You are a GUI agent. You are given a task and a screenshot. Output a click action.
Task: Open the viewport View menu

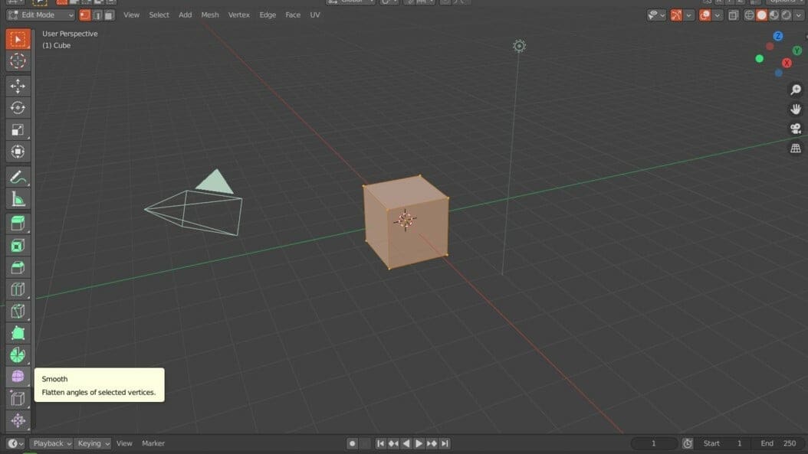(x=131, y=15)
